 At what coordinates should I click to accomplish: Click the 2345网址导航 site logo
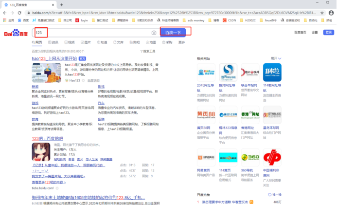click(x=206, y=73)
